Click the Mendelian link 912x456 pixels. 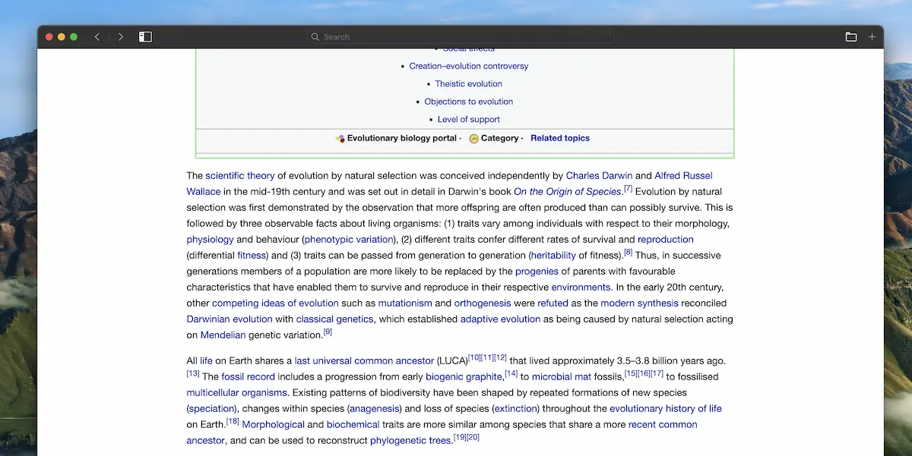point(223,335)
